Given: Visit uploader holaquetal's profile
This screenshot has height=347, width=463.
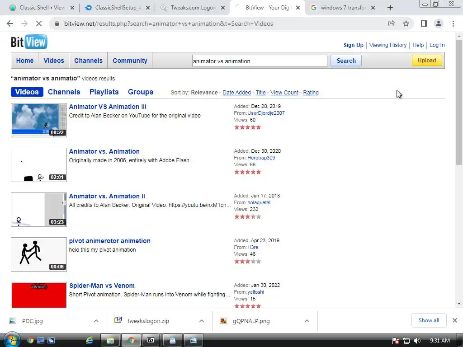Looking at the screenshot, I should 259,202.
